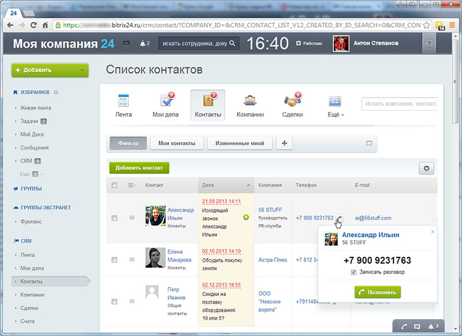Reload the page with refresh icon
462x336 pixels.
[33, 25]
